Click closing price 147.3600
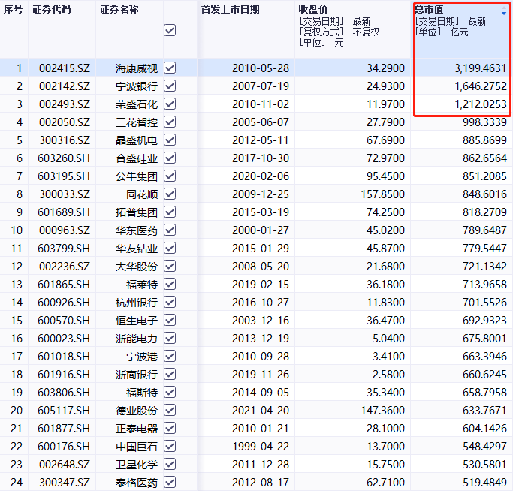Screen dimensions: 513x491 pyautogui.click(x=382, y=410)
